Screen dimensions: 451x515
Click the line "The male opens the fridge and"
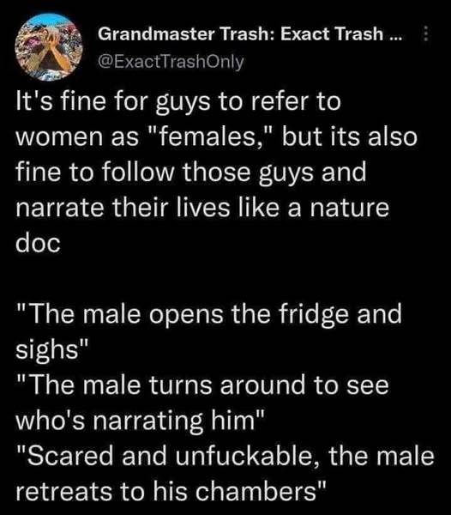(x=209, y=315)
